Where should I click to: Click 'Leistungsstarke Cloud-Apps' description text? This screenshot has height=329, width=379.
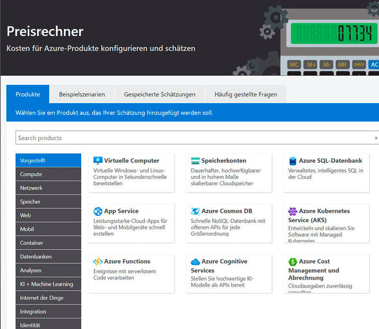[131, 228]
